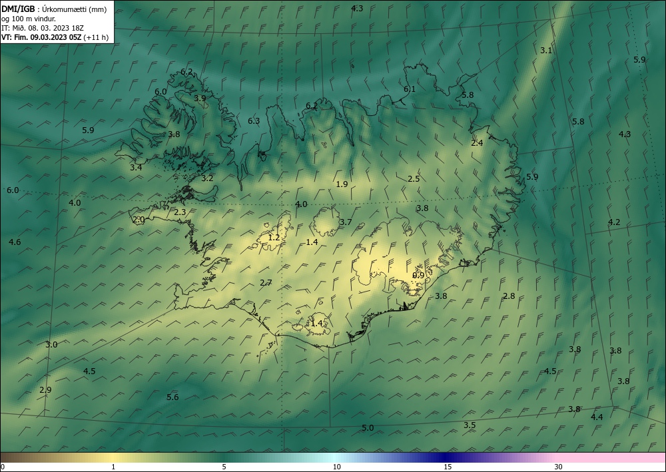Screen dimensions: 666x472
Task: Click the map value 1.9
Action: pyautogui.click(x=342, y=184)
